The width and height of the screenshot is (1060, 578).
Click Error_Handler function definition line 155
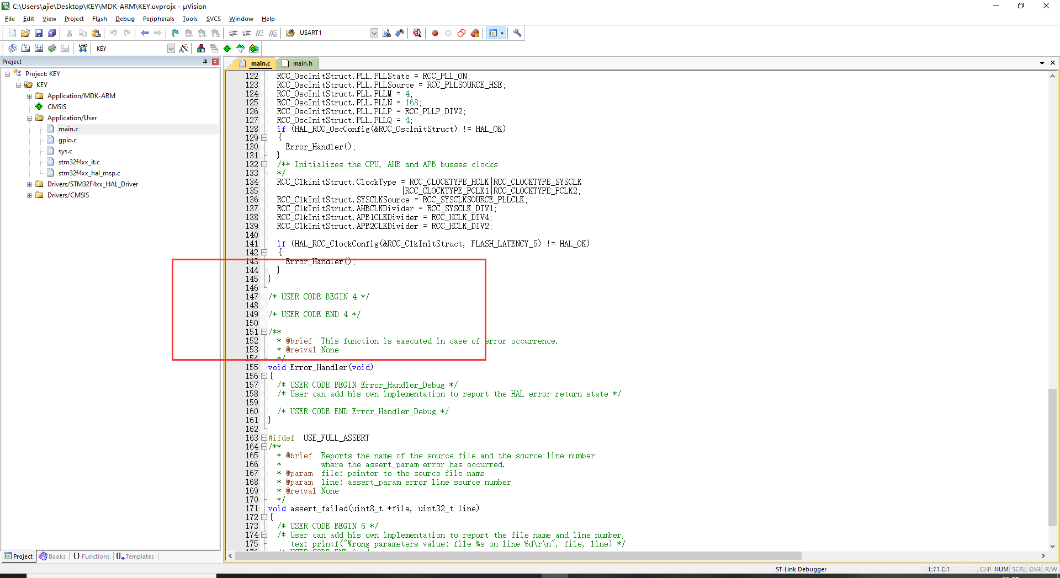pyautogui.click(x=320, y=367)
